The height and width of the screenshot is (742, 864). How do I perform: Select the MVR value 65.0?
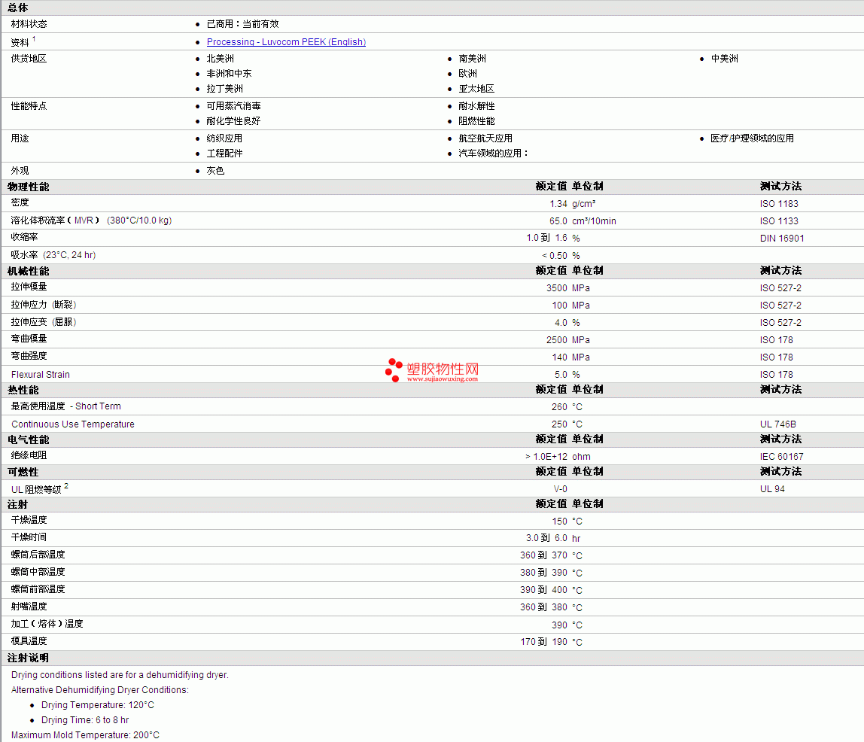(558, 221)
